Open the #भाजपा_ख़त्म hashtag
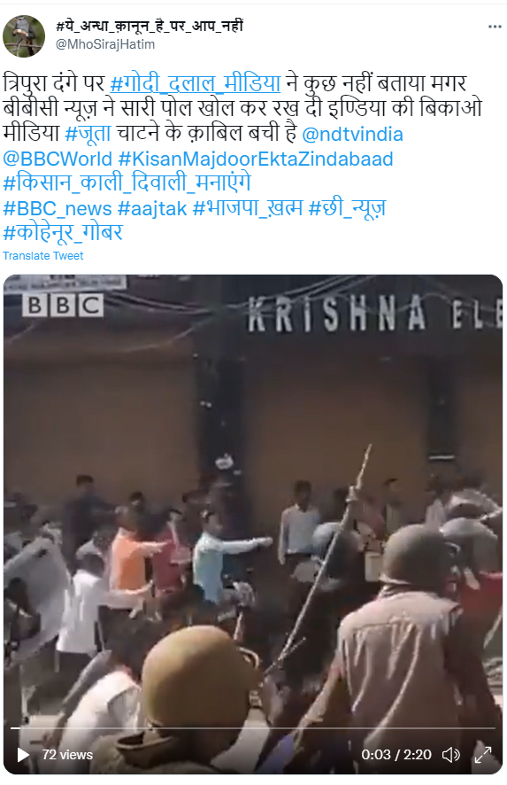 [248, 207]
